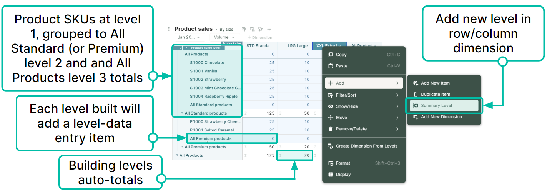Click the Add New Dimension icon in submenu
The image size is (547, 193).
coord(415,117)
